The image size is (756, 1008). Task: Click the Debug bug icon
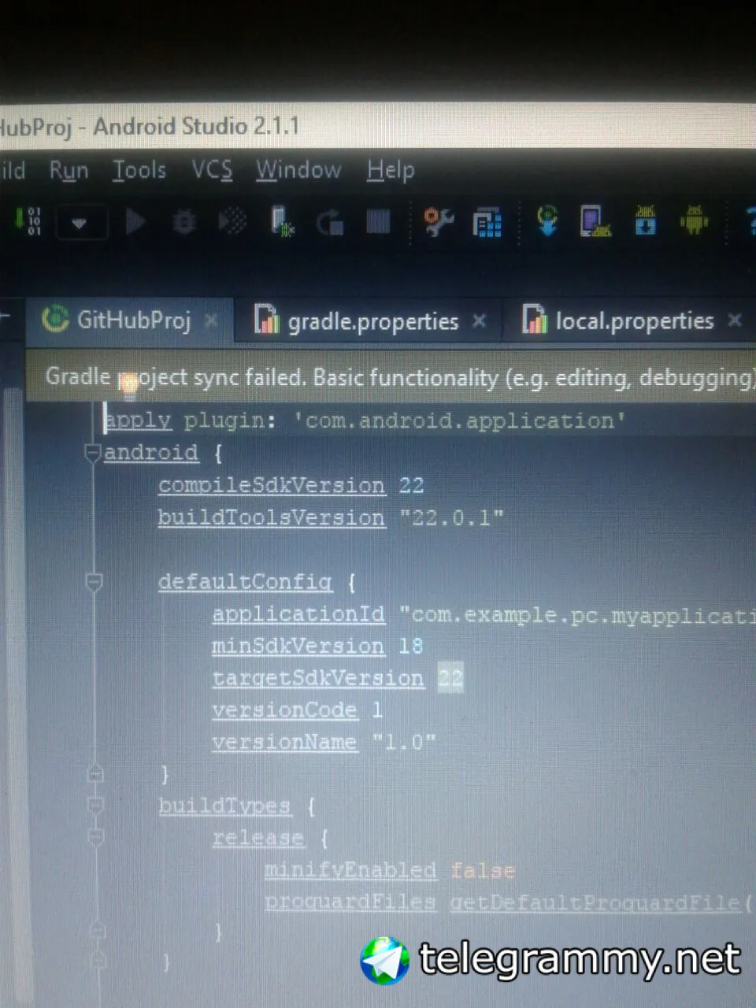(184, 222)
